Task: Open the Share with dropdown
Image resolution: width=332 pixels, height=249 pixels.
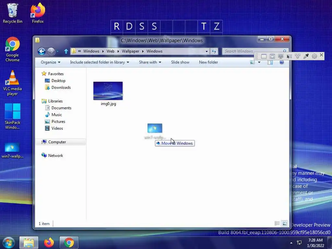Action: pyautogui.click(x=150, y=62)
